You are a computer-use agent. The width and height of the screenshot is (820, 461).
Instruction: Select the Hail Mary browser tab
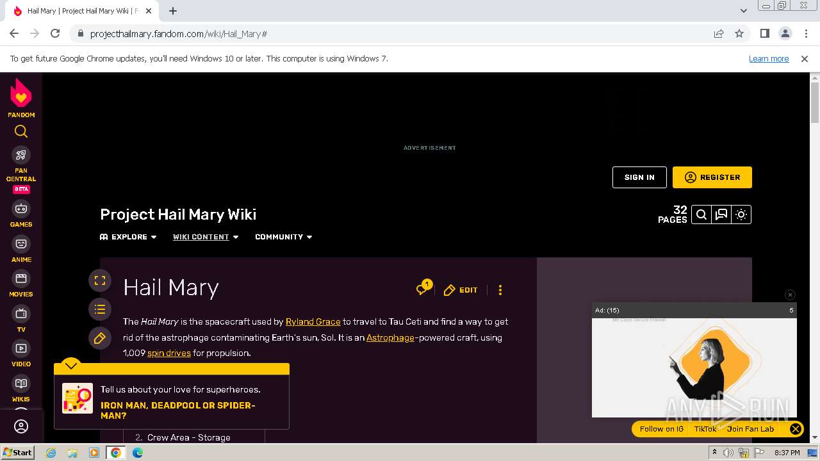pyautogui.click(x=82, y=11)
